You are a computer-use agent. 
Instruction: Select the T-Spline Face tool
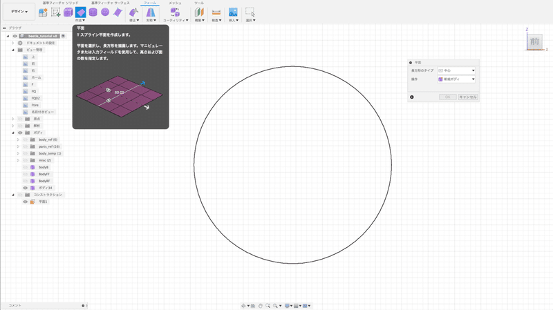click(118, 12)
